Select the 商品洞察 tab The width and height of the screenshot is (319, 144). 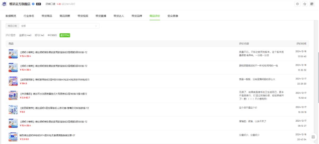pyautogui.click(x=65, y=16)
